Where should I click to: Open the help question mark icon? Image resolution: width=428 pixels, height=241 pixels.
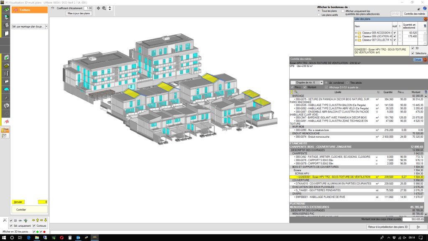click(425, 8)
